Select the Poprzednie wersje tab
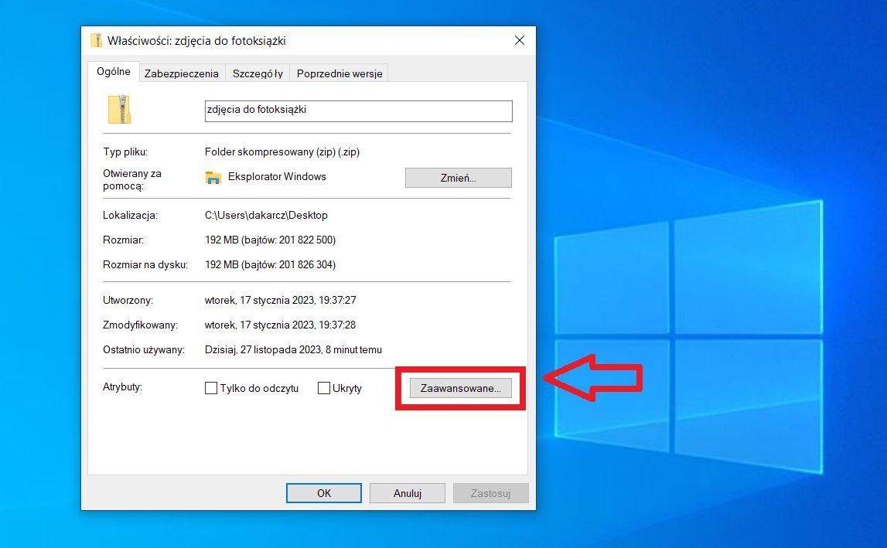The height and width of the screenshot is (548, 887). tap(339, 73)
